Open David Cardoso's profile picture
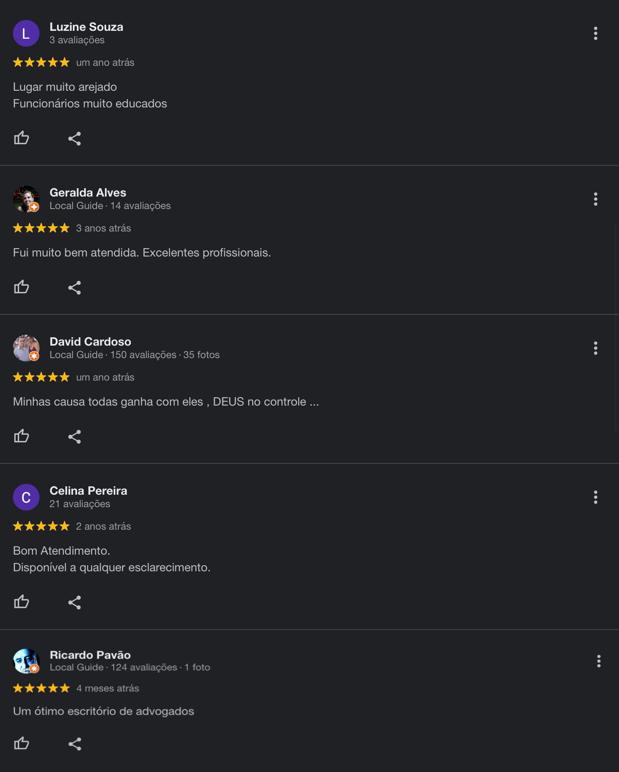The height and width of the screenshot is (772, 619). [26, 348]
